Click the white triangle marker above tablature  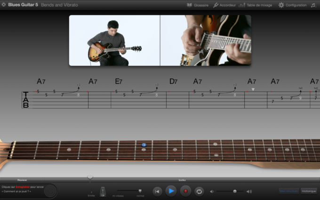click(x=253, y=89)
